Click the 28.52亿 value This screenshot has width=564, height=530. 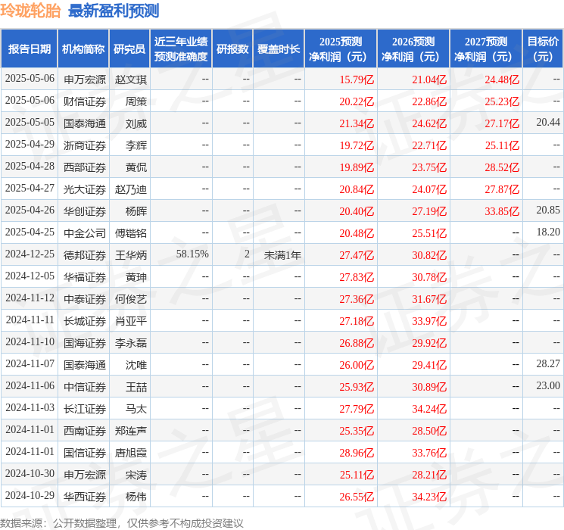pyautogui.click(x=502, y=167)
